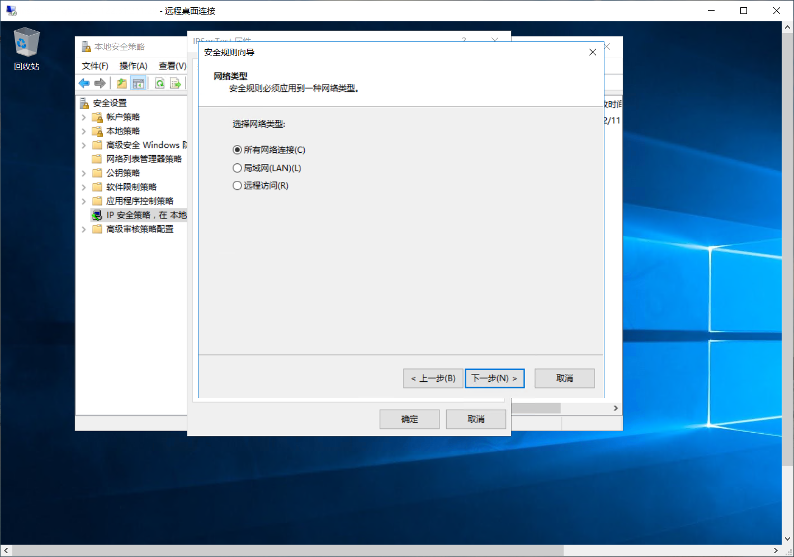The height and width of the screenshot is (557, 794).
Task: Select the IP 安全策略，在 本地 tree row
Action: tap(139, 215)
